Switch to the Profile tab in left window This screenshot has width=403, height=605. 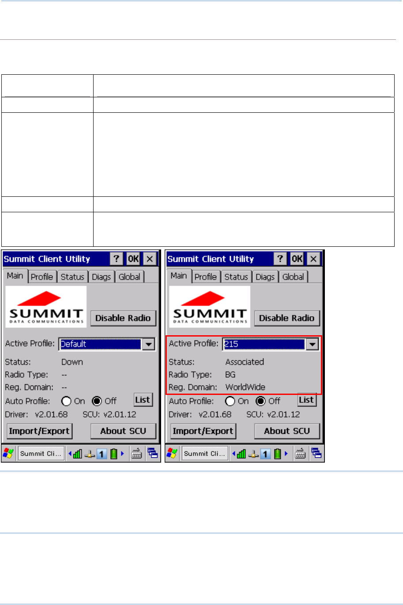coord(41,277)
